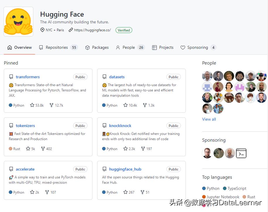This screenshot has height=212, width=268.
Task: Click the first avatar in the People grid
Action: (x=207, y=76)
